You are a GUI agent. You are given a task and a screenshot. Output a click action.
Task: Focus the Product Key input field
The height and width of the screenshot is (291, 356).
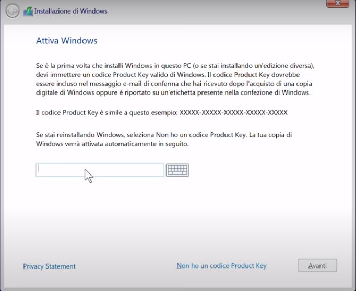pos(100,170)
